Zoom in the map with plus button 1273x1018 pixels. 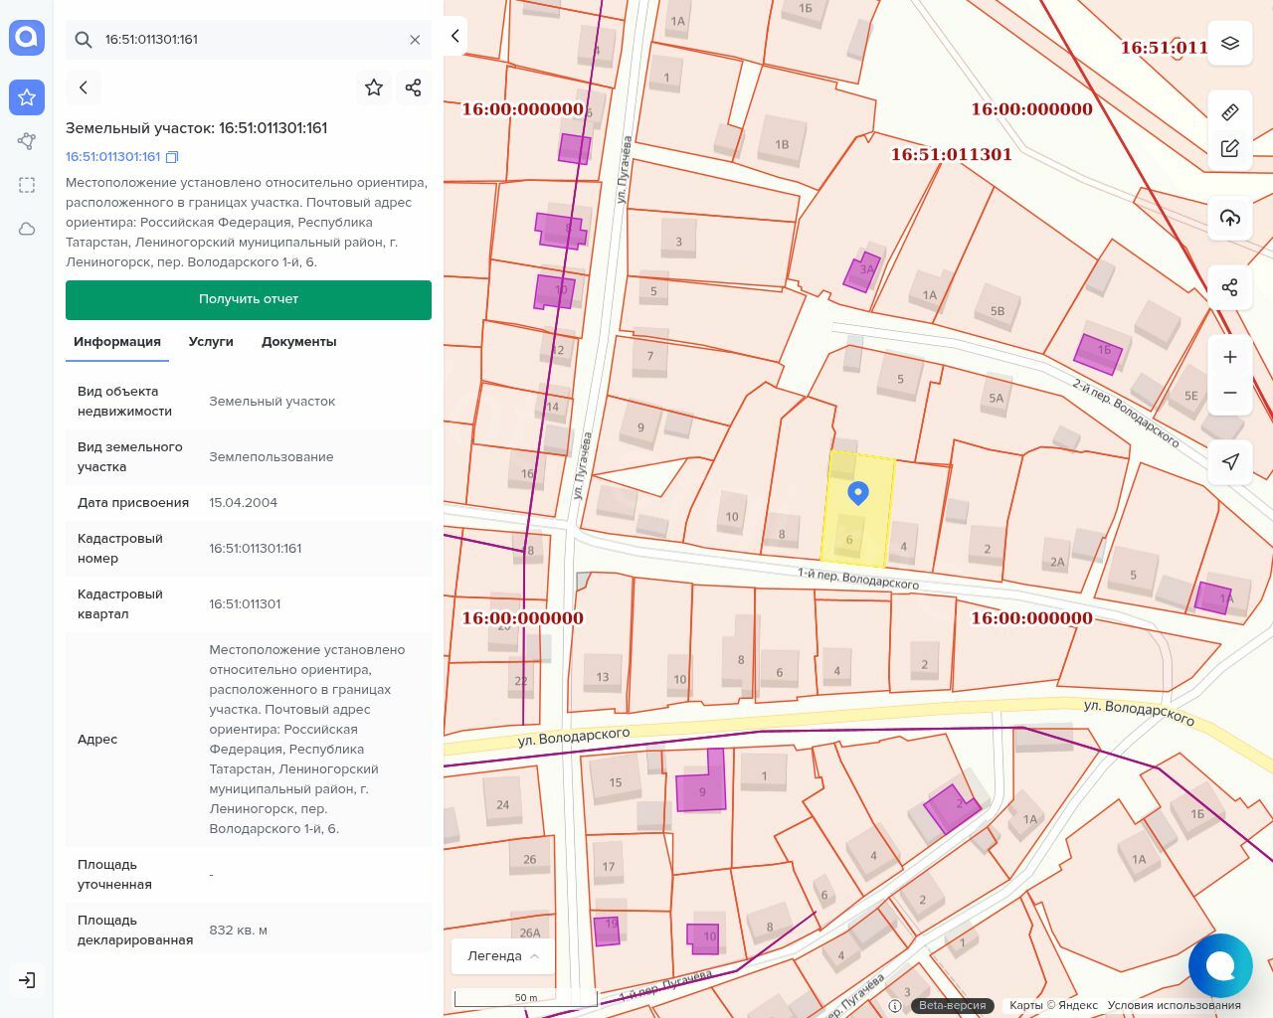click(1230, 357)
